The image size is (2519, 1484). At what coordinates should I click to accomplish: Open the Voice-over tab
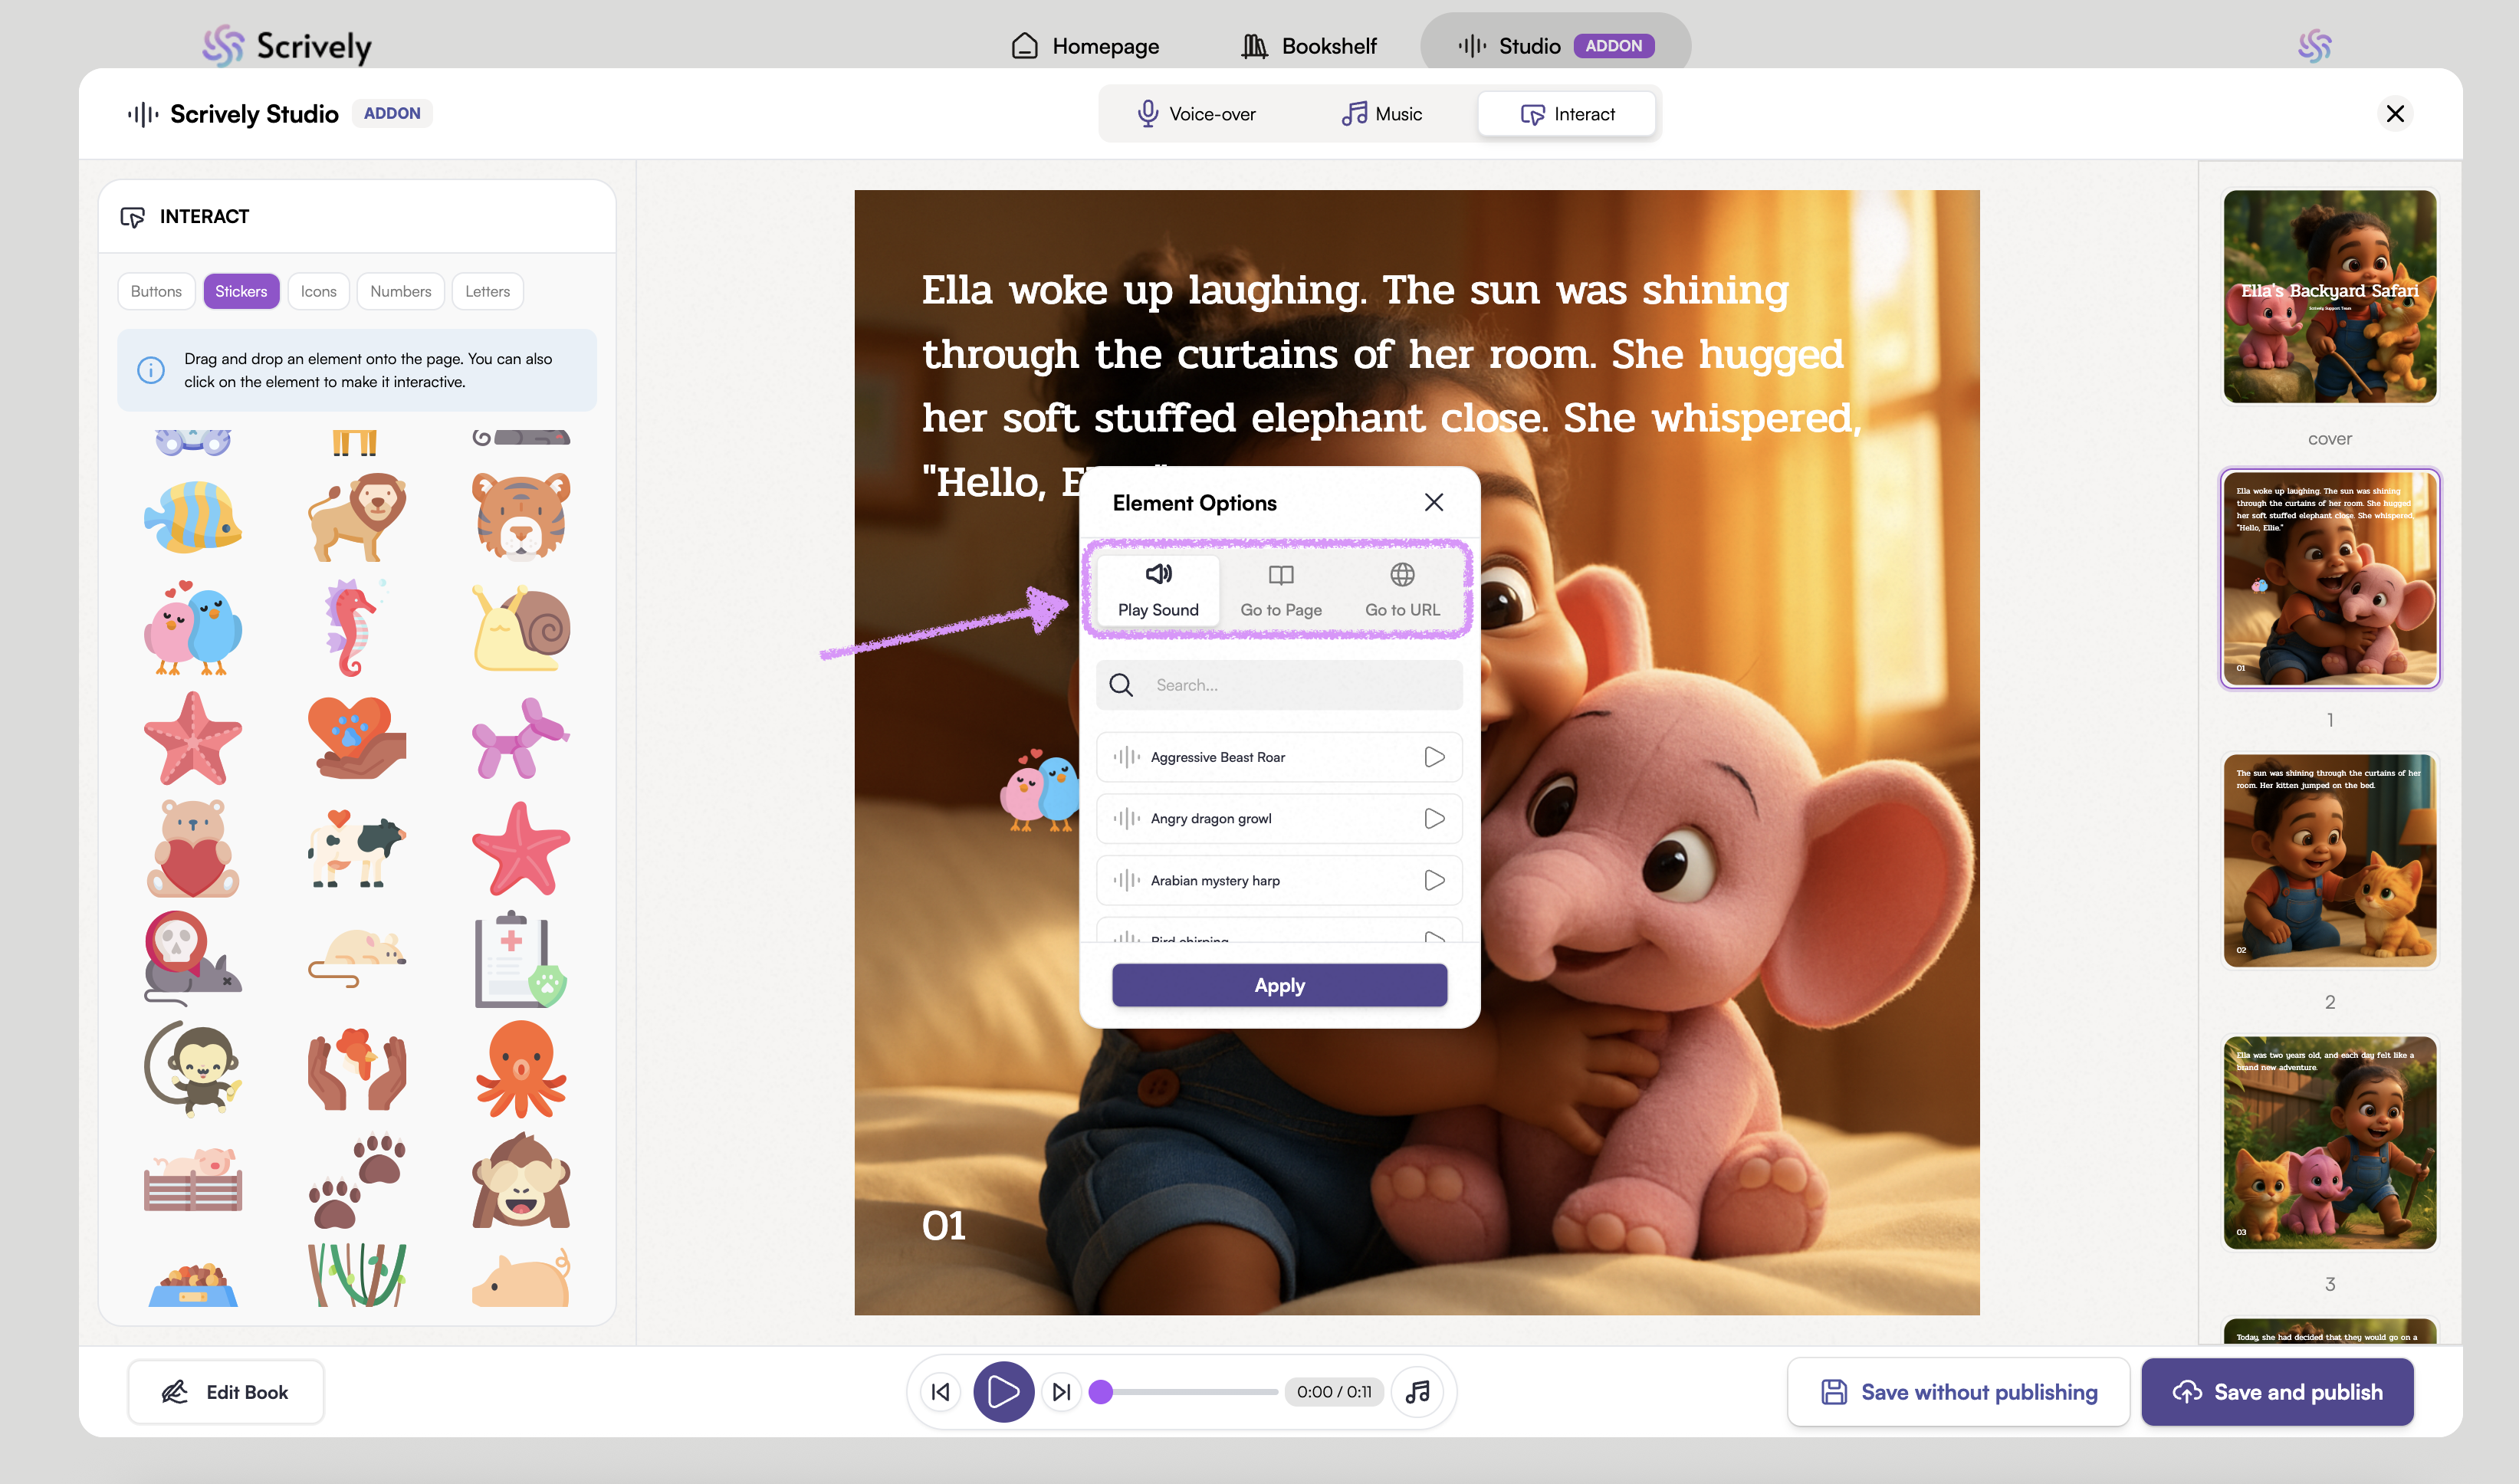click(x=1197, y=114)
